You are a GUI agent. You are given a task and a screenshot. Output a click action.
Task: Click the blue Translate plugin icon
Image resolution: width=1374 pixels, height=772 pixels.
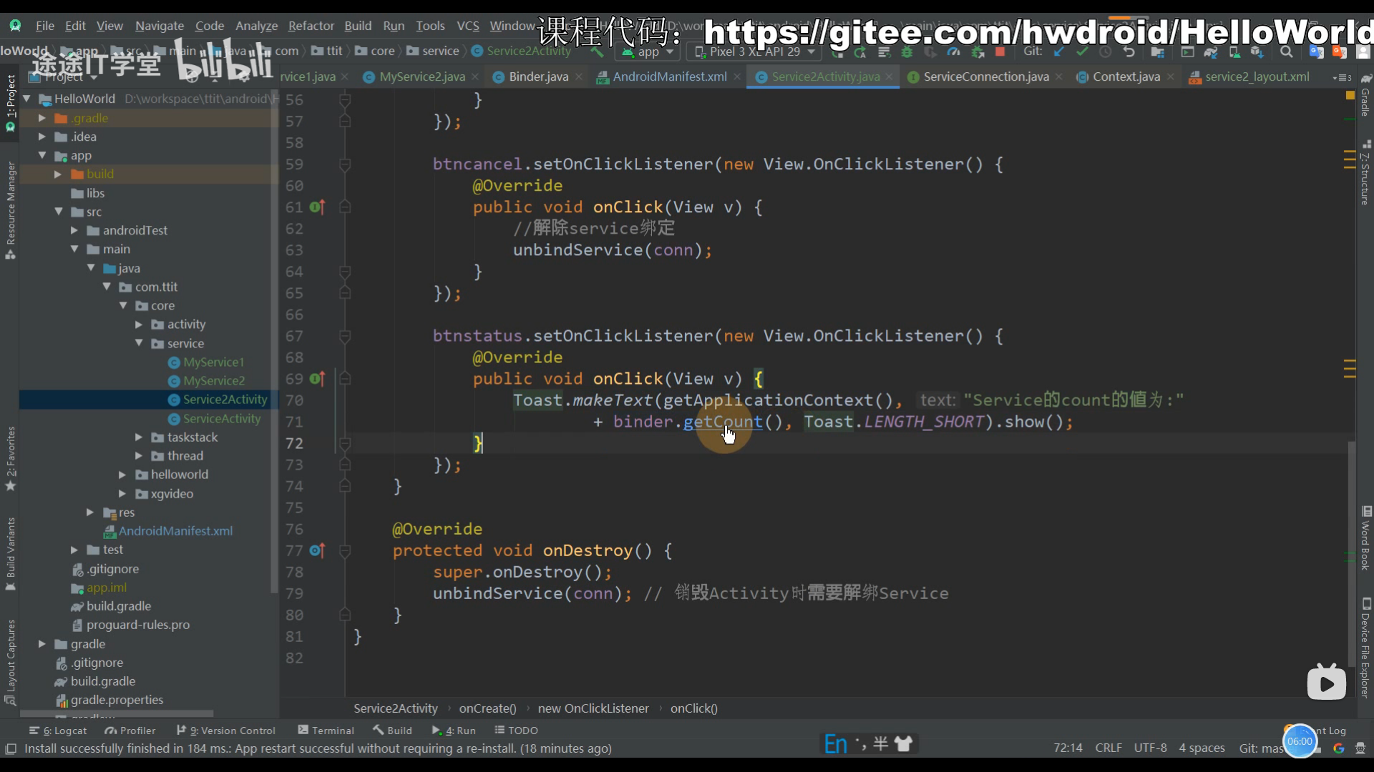(1316, 52)
